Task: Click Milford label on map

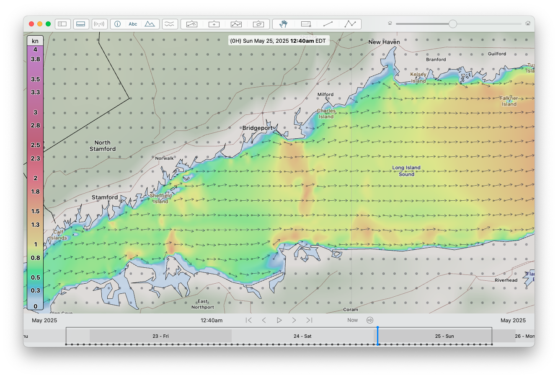Action: click(325, 95)
